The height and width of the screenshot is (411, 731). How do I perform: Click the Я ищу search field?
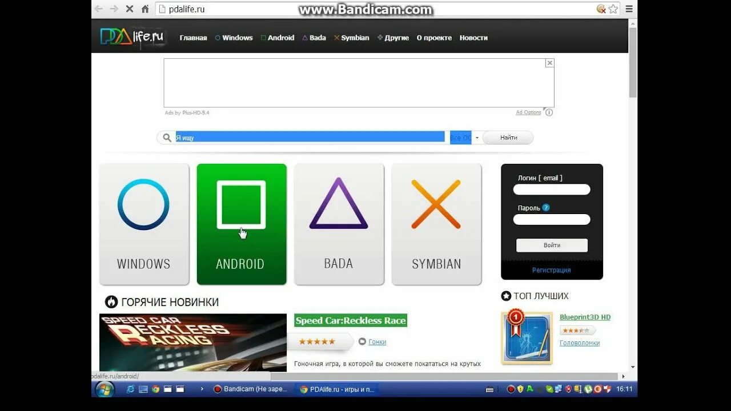pyautogui.click(x=310, y=138)
